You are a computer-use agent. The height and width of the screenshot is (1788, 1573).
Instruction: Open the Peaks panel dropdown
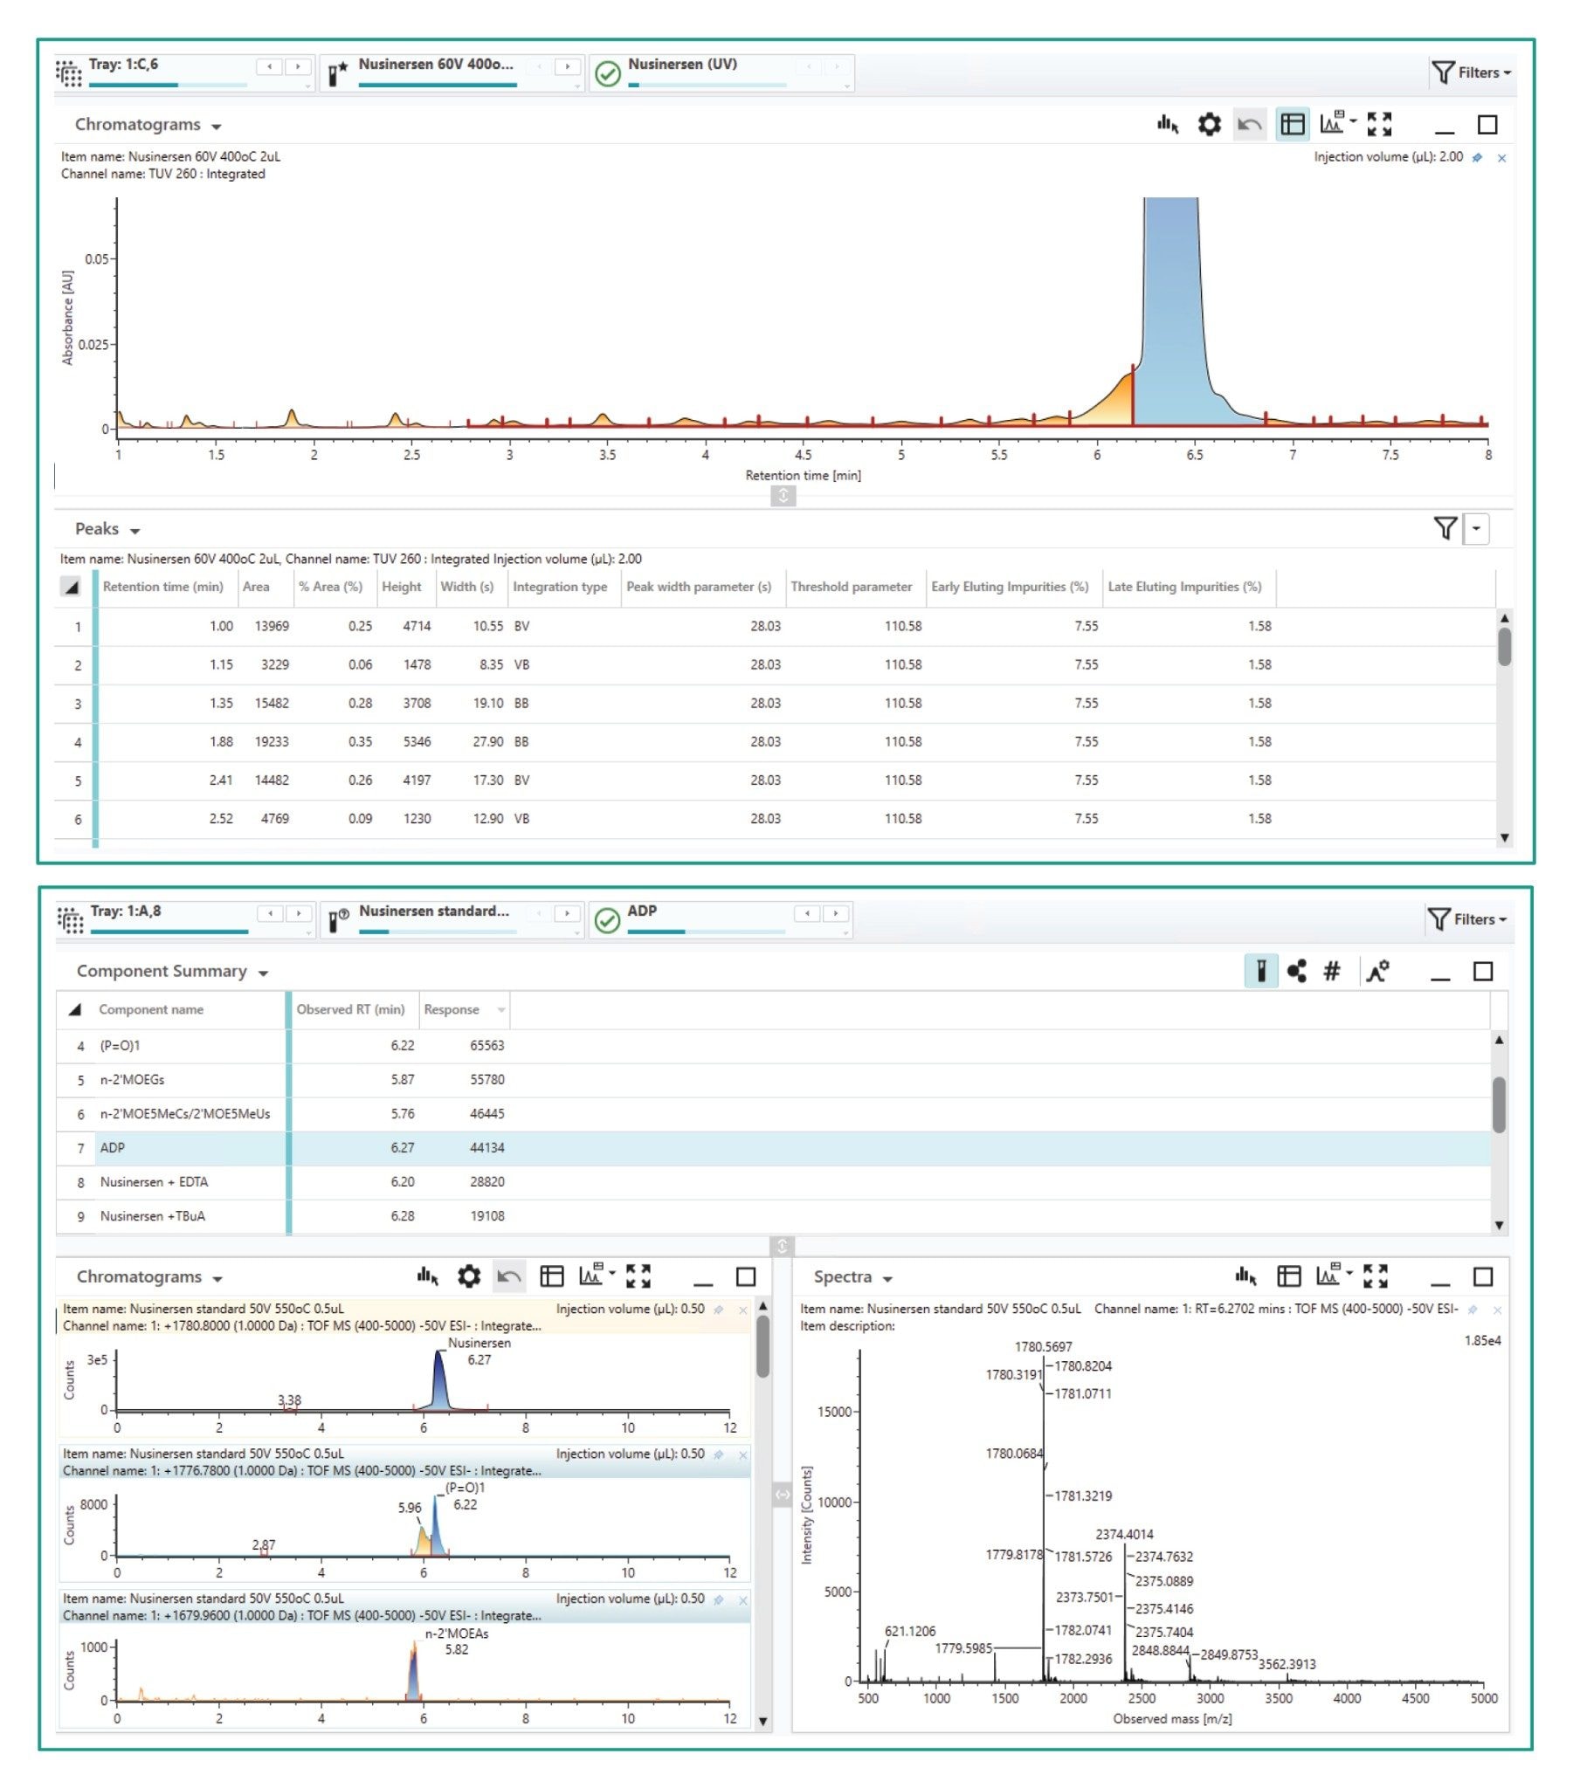tap(135, 531)
